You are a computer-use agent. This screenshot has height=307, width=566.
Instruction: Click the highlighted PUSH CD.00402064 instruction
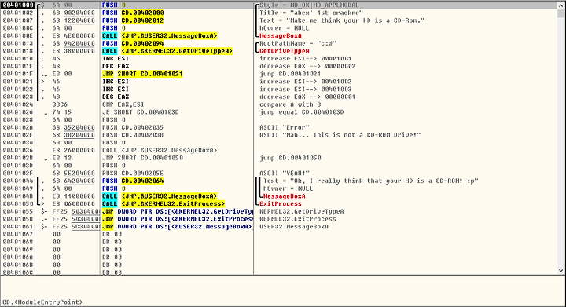[x=133, y=181]
